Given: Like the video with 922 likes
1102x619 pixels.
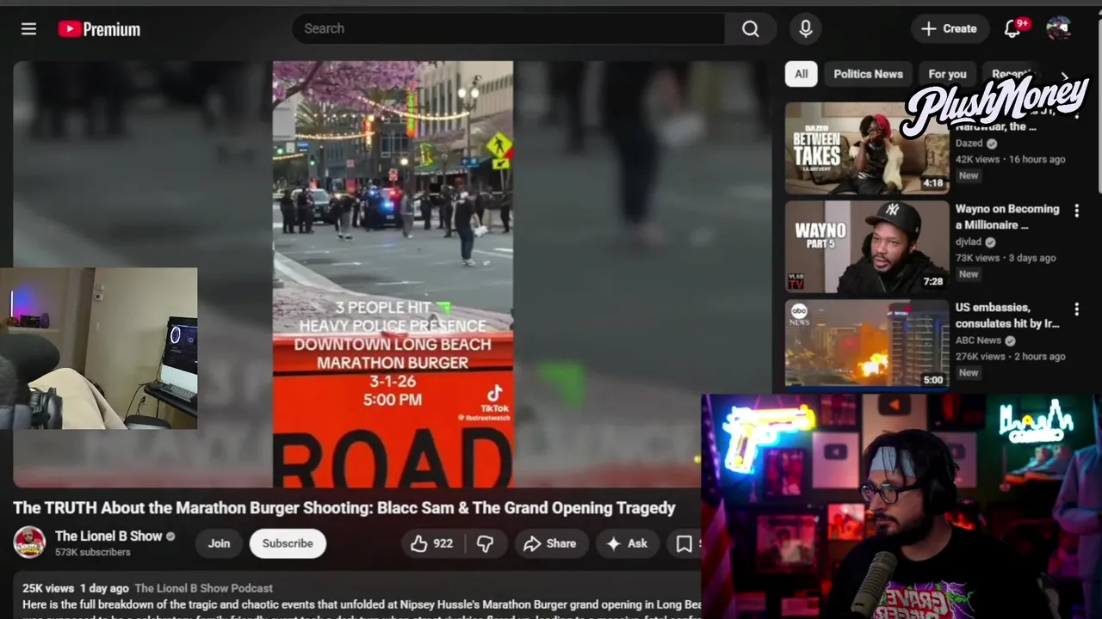Looking at the screenshot, I should 433,543.
